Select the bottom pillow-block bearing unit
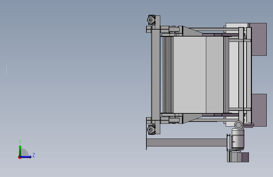The width and height of the screenshot is (273, 177). (x=151, y=130)
